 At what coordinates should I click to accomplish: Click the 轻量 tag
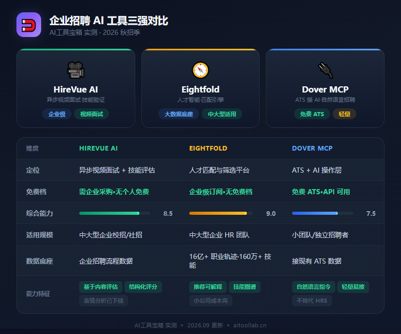click(344, 114)
